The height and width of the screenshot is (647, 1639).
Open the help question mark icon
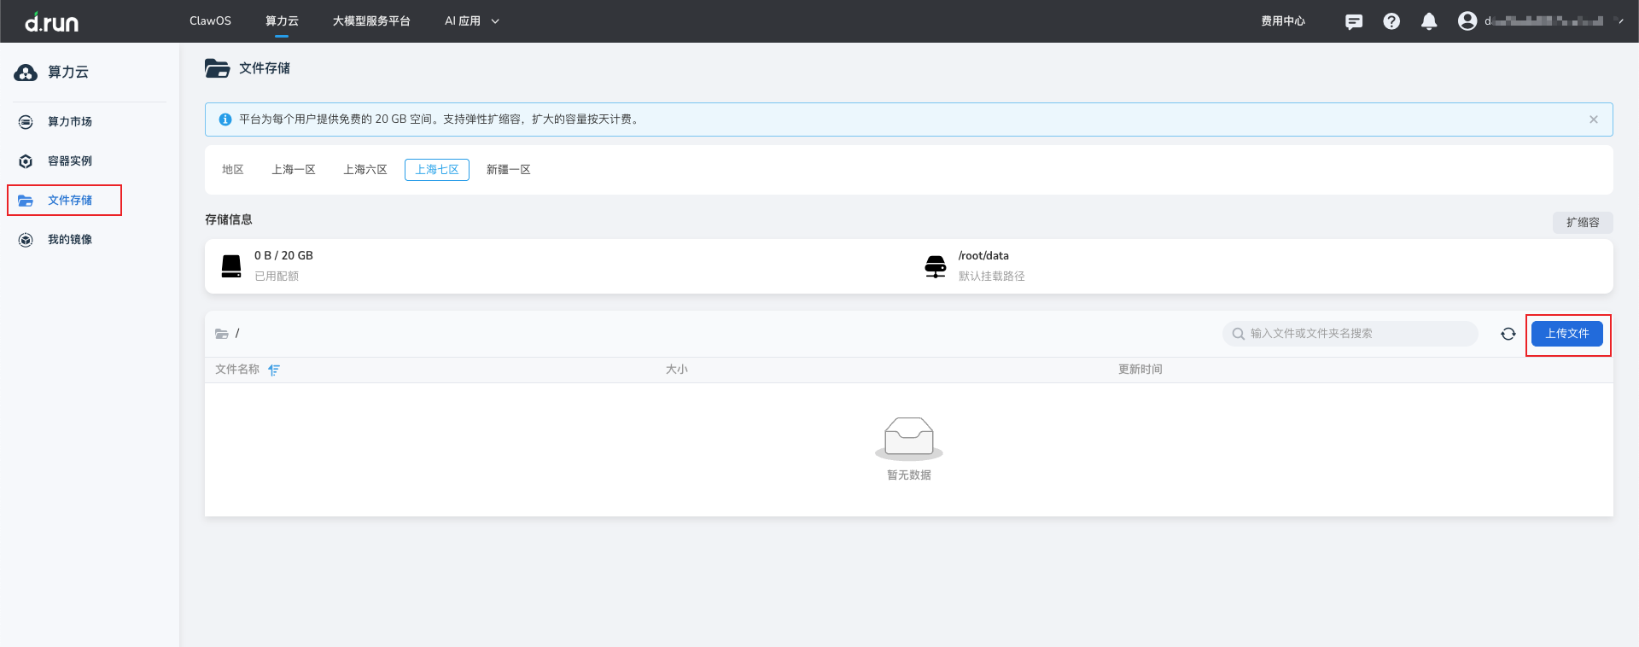[1391, 21]
